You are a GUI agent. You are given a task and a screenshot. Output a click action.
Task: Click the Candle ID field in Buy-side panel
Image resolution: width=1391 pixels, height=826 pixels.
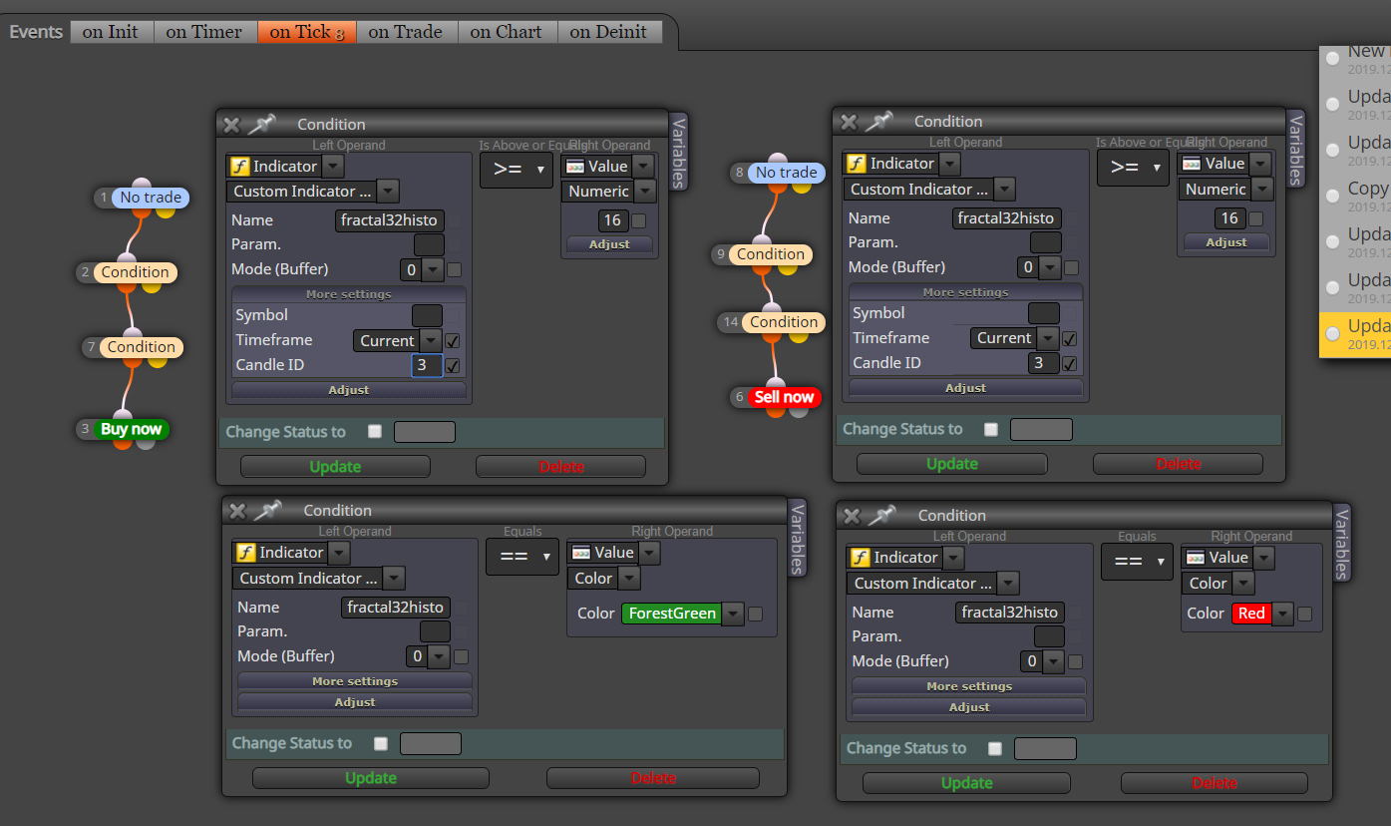(427, 365)
